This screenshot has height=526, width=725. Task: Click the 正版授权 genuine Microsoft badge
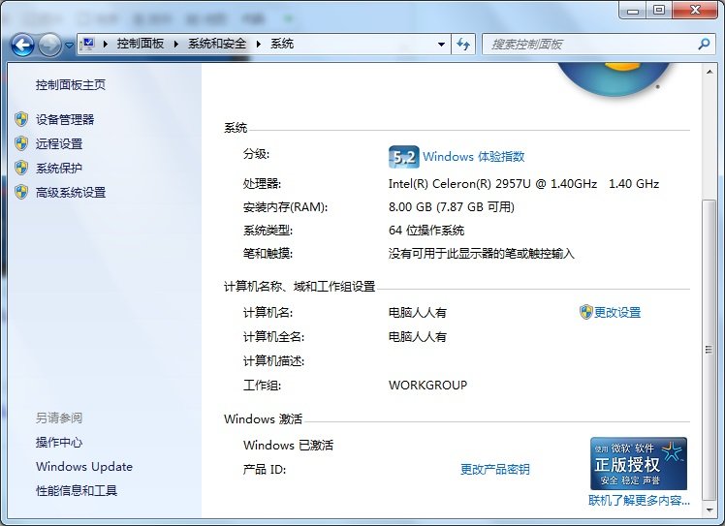(x=639, y=464)
